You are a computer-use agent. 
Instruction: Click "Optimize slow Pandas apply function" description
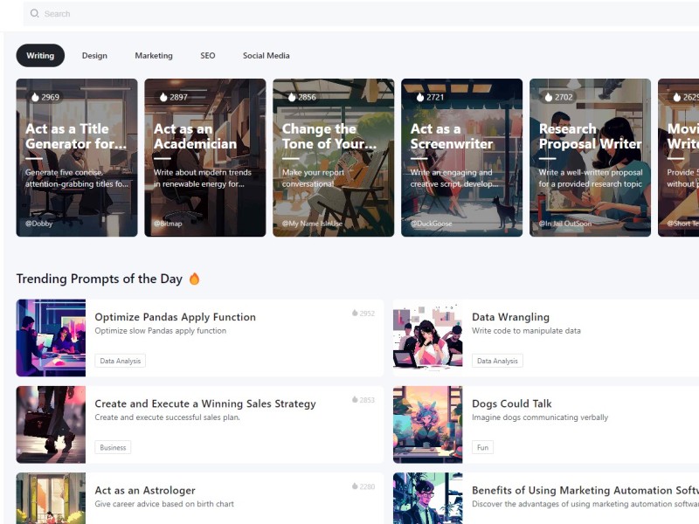(x=161, y=331)
